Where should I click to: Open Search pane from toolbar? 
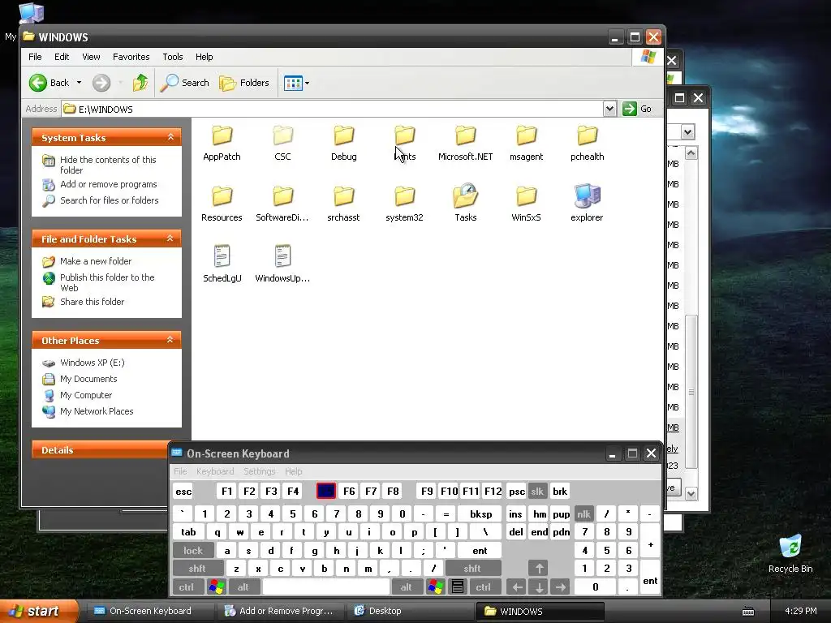point(184,83)
